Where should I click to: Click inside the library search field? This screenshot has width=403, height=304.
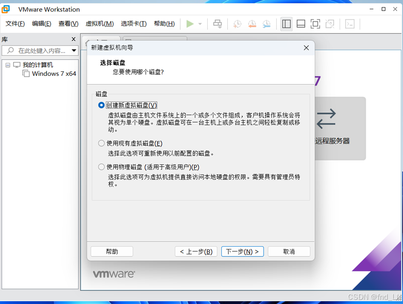(40, 50)
